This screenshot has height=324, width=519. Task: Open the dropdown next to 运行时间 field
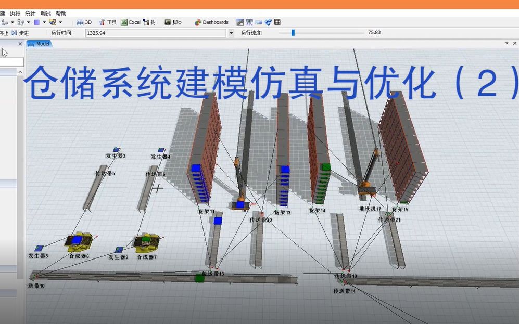pos(231,33)
